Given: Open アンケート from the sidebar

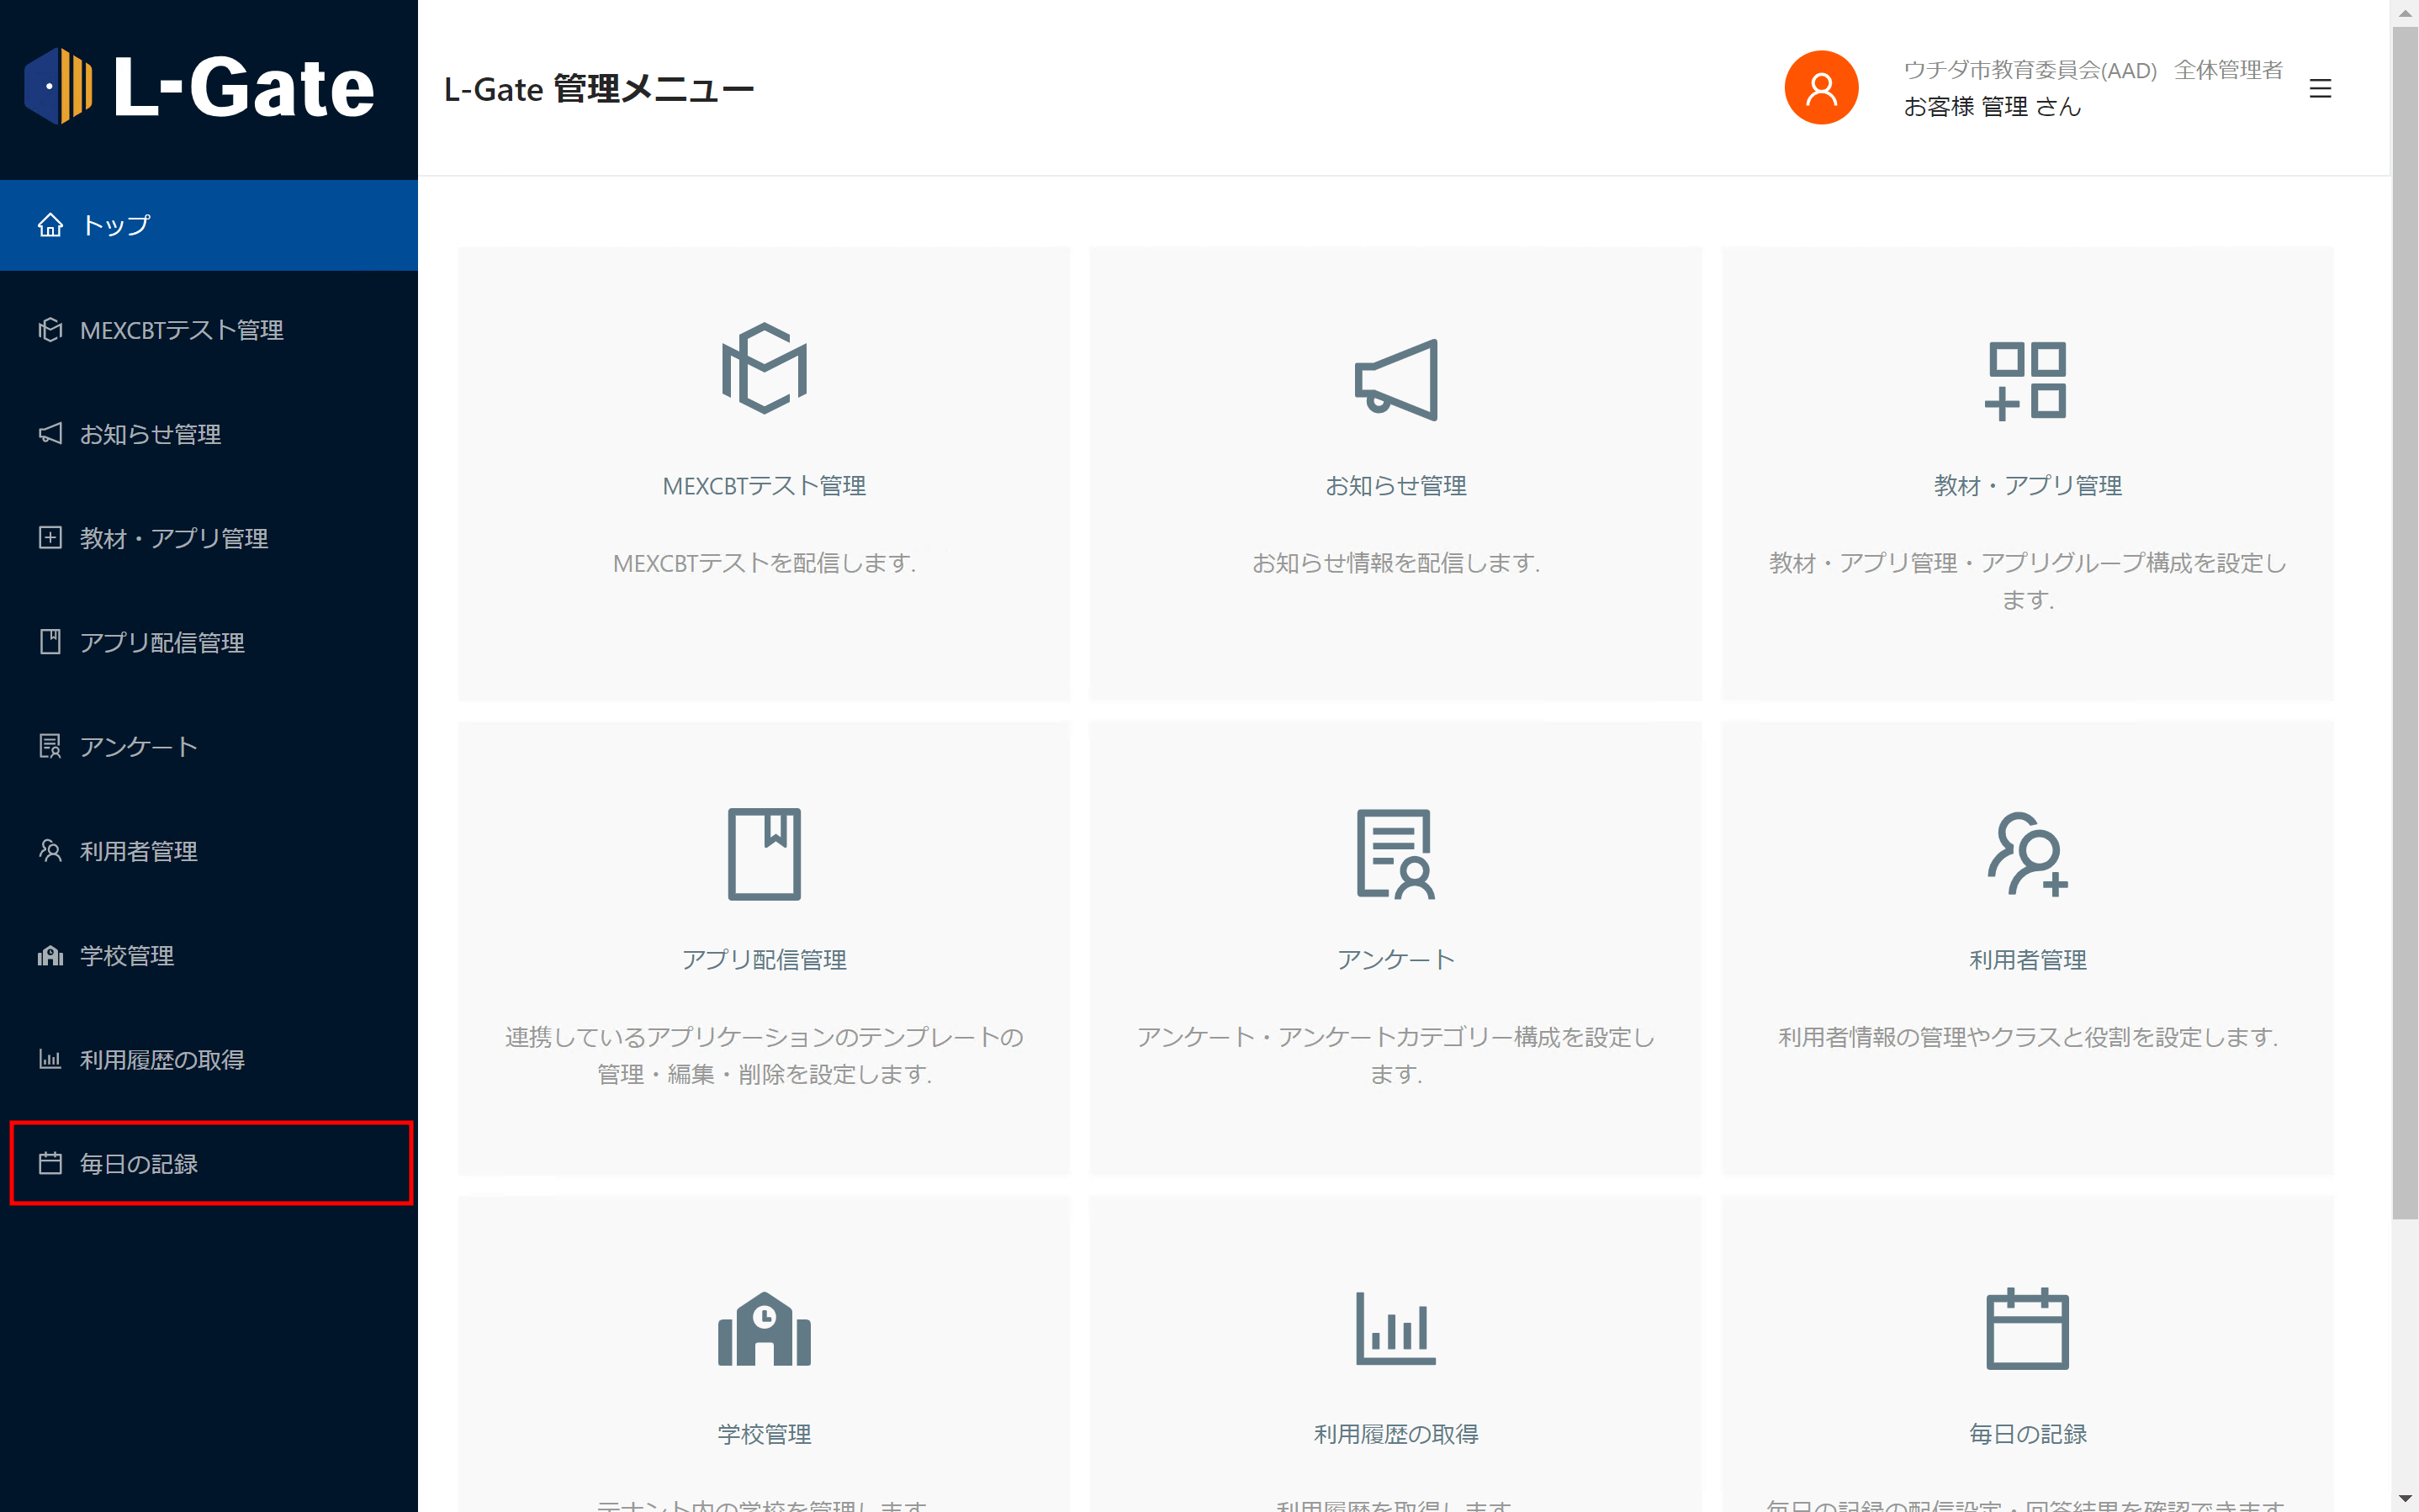Looking at the screenshot, I should (x=209, y=746).
